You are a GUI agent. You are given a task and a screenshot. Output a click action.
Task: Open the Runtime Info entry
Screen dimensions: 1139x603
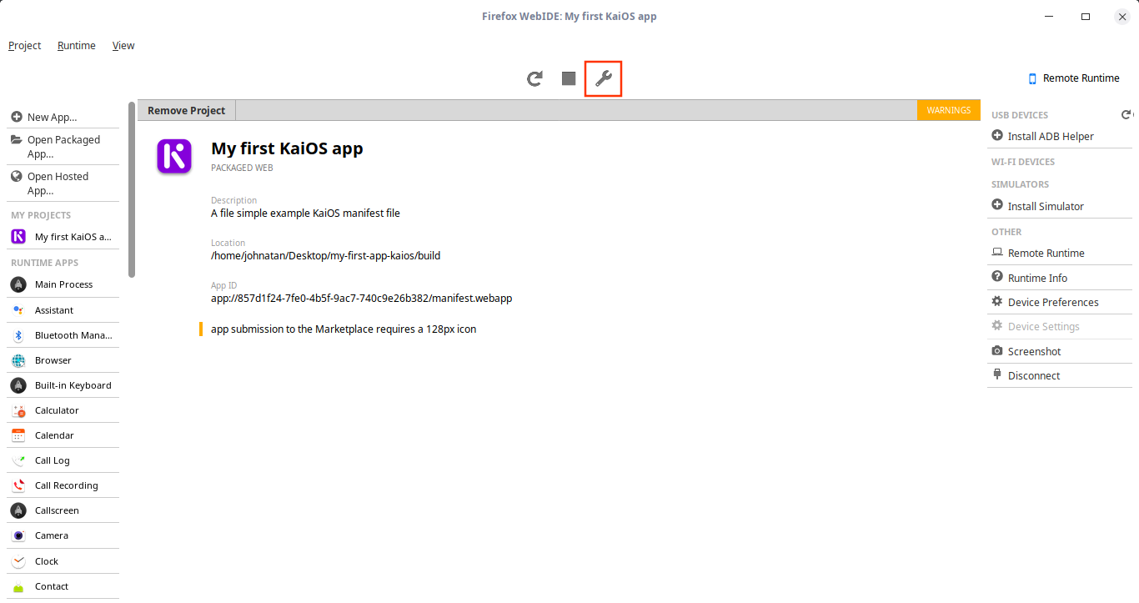[1060, 278]
